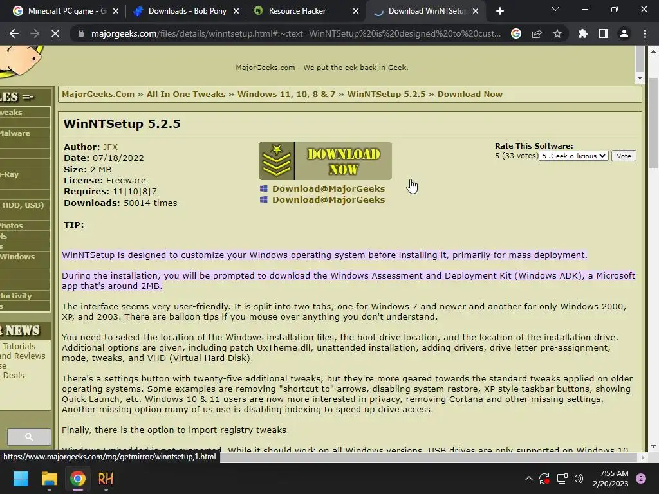659x494 pixels.
Task: Open the tab search chevron
Action: [x=555, y=9]
